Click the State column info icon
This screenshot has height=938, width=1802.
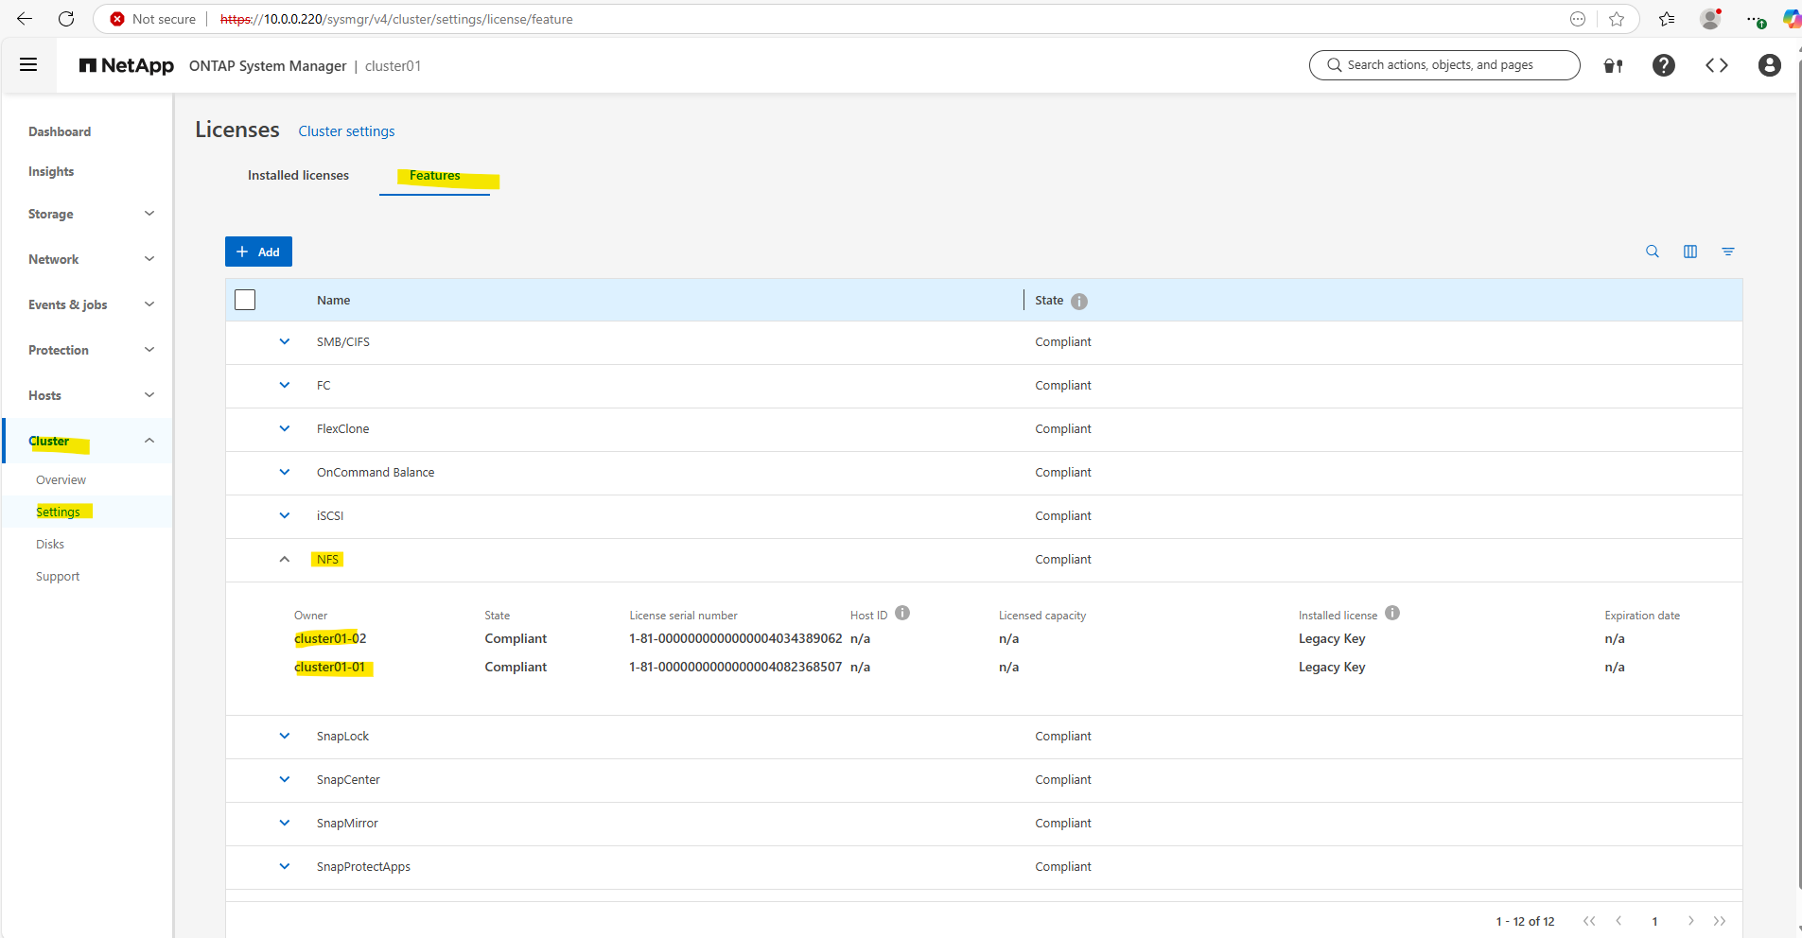[1079, 302]
